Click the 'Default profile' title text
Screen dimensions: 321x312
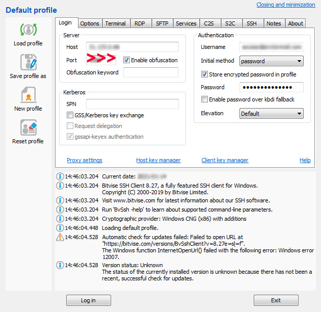[31, 10]
